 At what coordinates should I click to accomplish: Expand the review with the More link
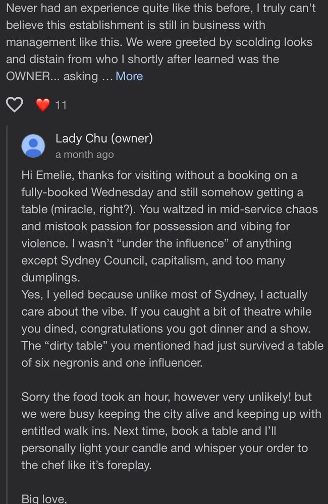click(x=129, y=76)
